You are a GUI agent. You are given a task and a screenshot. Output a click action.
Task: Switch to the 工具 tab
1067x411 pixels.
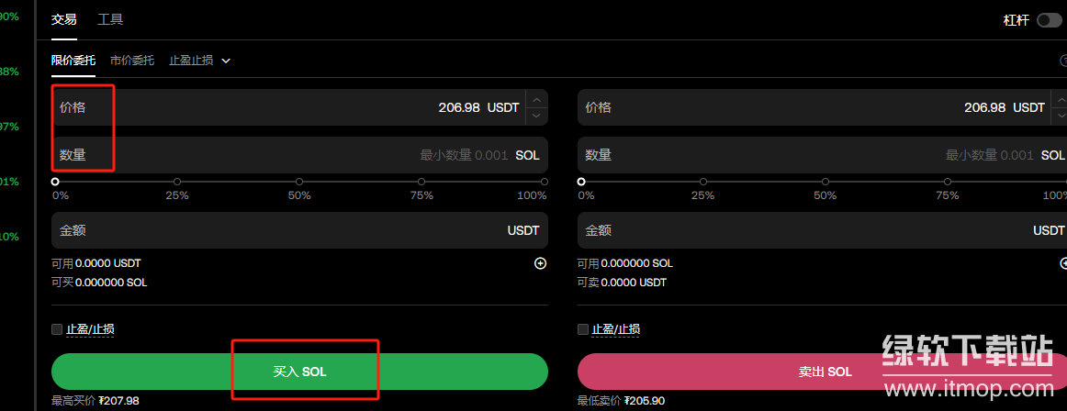click(x=110, y=19)
